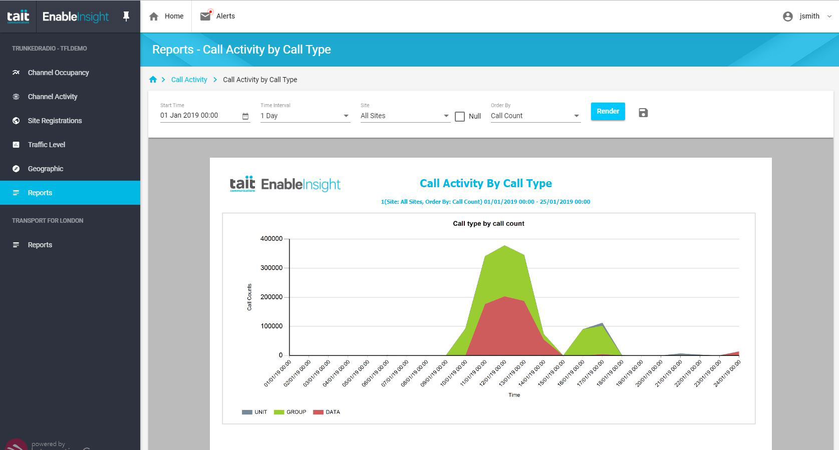Click the UNIT legend color swatch
Viewport: 839px width, 450px height.
coord(247,412)
